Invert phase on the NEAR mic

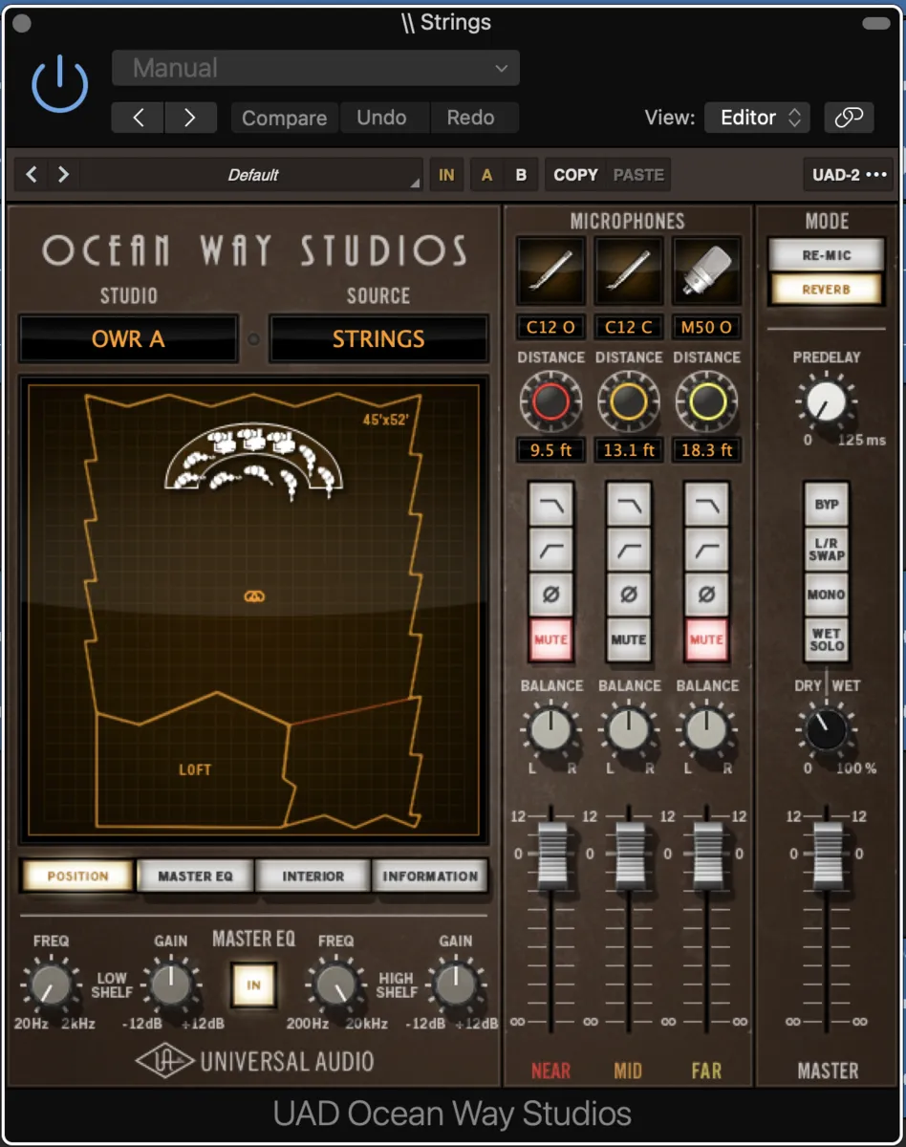coord(550,595)
